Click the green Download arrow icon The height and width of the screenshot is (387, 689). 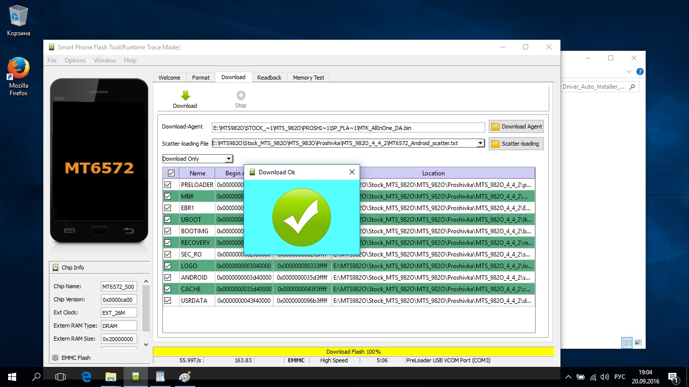[185, 96]
